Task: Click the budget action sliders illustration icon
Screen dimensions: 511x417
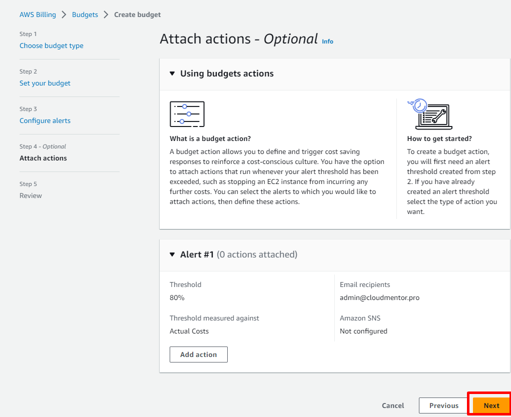Action: [x=187, y=114]
